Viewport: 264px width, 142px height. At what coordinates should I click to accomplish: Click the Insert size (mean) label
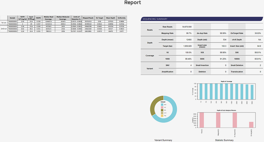[x=202, y=46]
